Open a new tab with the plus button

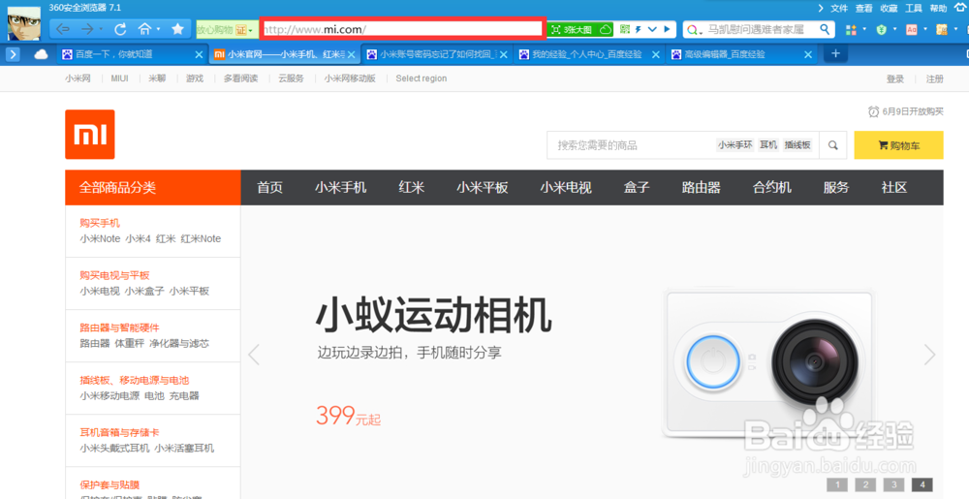pyautogui.click(x=835, y=53)
